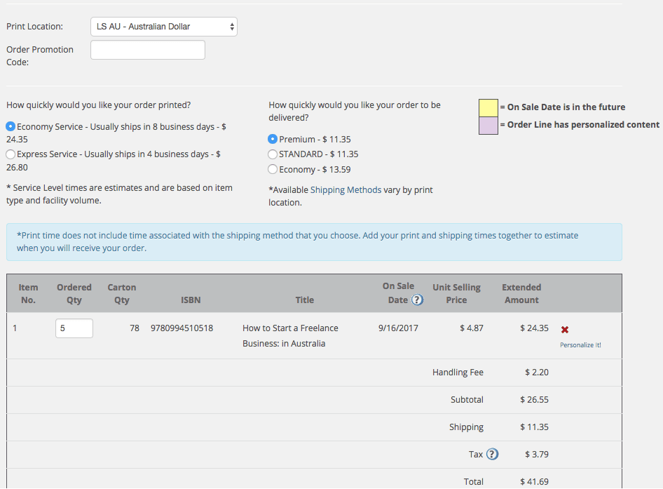Open the Print Location dropdown
Image resolution: width=663 pixels, height=489 pixels.
[164, 27]
